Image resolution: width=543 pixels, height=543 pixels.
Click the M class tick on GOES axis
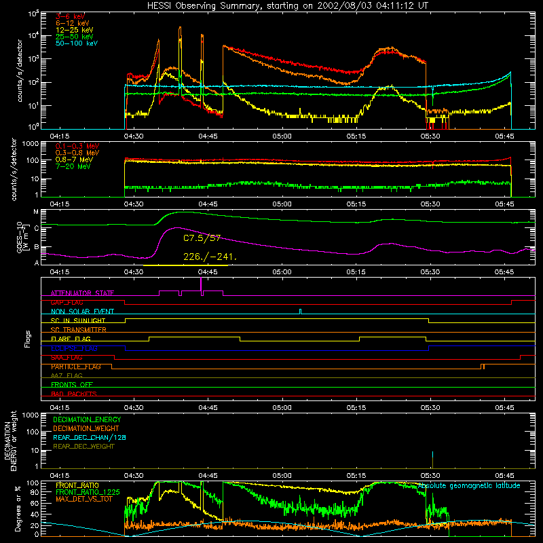click(x=36, y=212)
